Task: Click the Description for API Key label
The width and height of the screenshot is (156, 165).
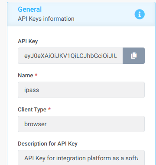Action: pyautogui.click(x=48, y=144)
